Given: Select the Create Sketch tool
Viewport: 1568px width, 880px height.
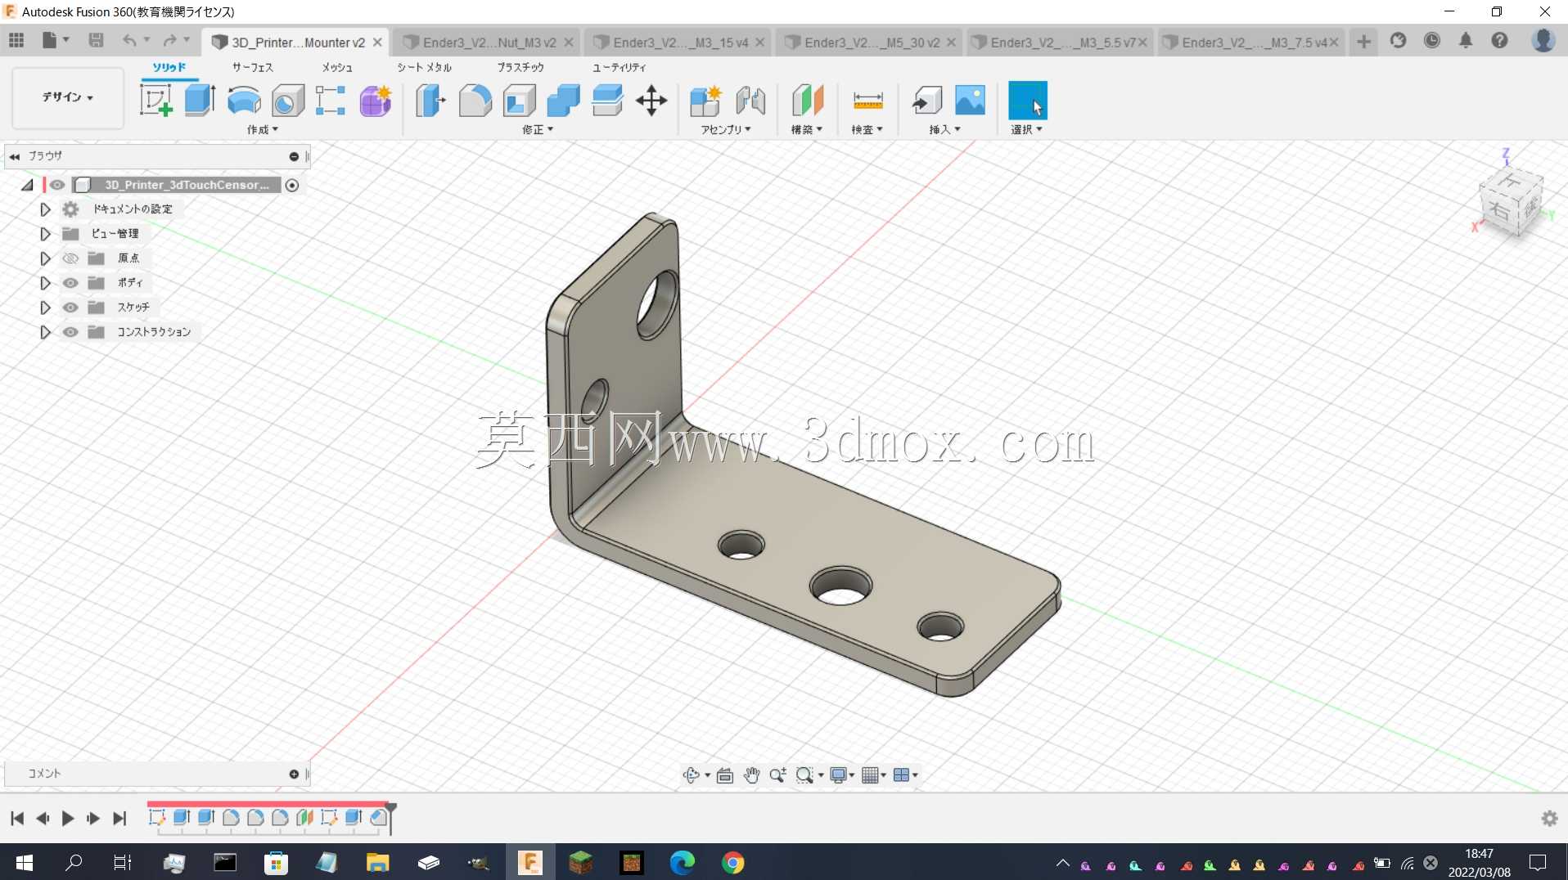Looking at the screenshot, I should (x=155, y=101).
